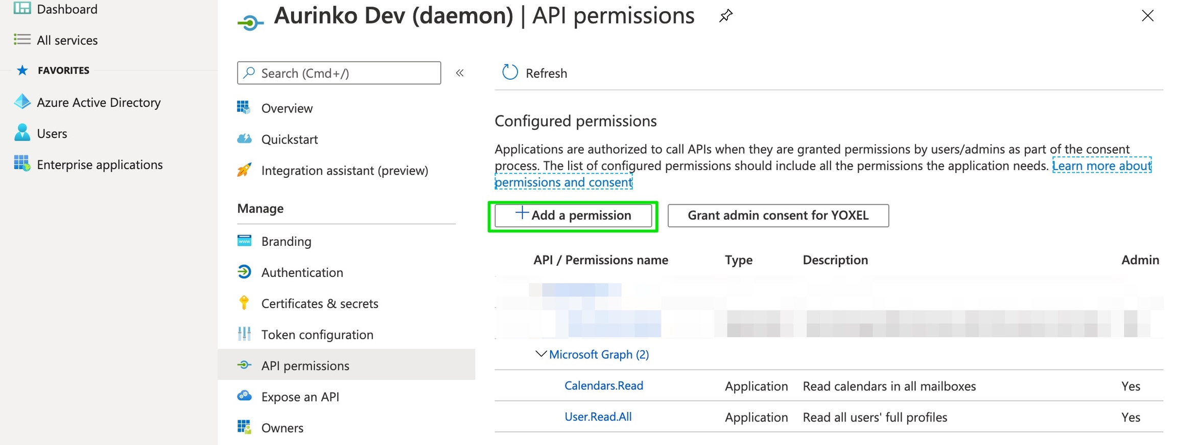Open the All services list icon
The width and height of the screenshot is (1177, 445).
pyautogui.click(x=22, y=39)
